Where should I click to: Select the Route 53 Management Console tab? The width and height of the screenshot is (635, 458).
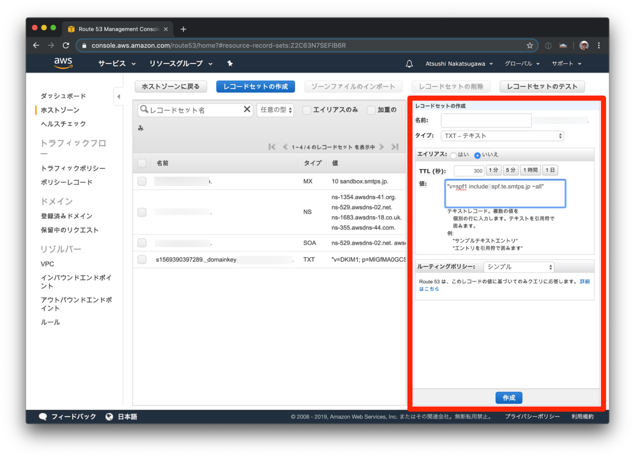[119, 29]
